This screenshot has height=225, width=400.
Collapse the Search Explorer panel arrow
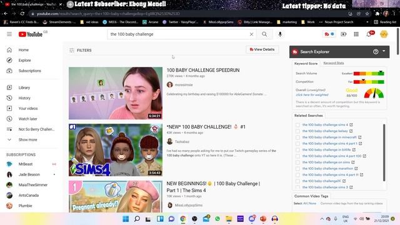click(x=384, y=51)
